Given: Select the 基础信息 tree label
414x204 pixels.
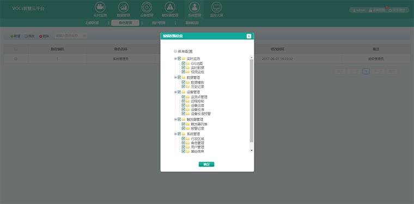Looking at the screenshot, I should [x=198, y=151].
